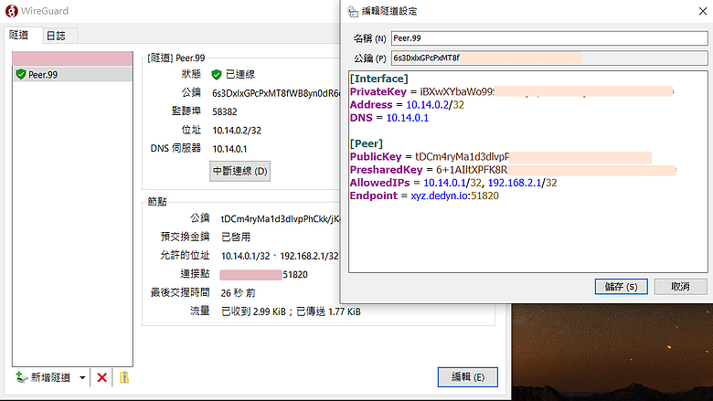Click the [Peer] section header in editor
713x401 pixels.
(366, 143)
